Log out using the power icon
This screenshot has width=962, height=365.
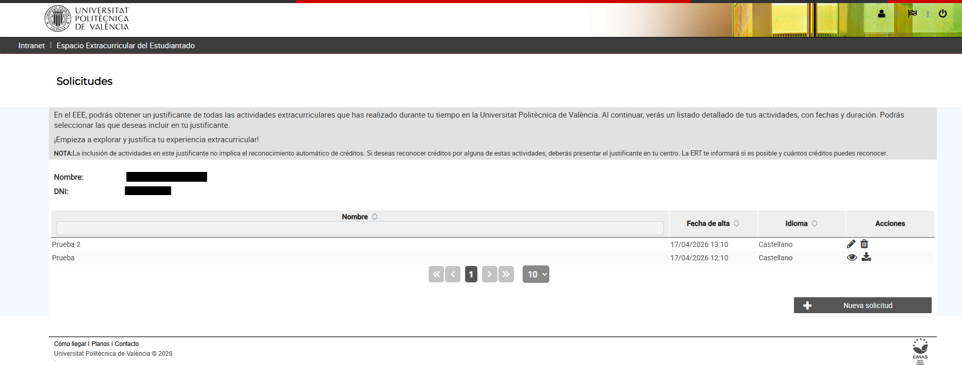[942, 14]
